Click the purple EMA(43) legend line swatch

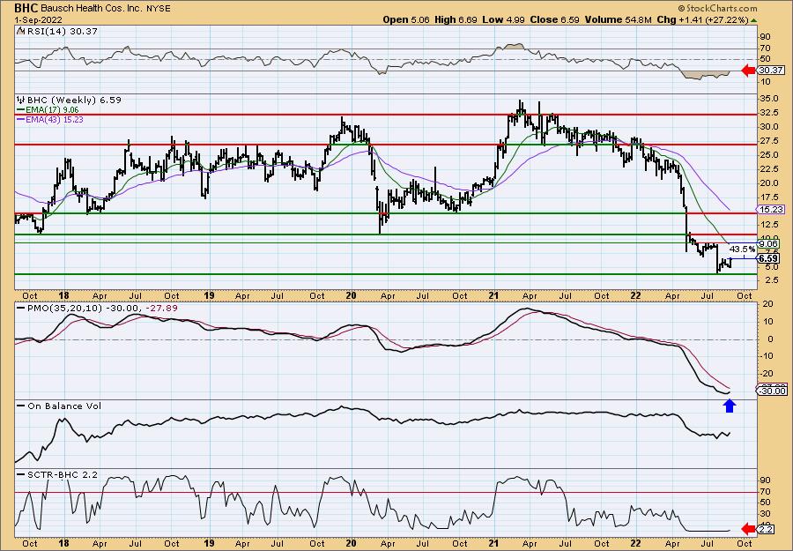pos(21,119)
